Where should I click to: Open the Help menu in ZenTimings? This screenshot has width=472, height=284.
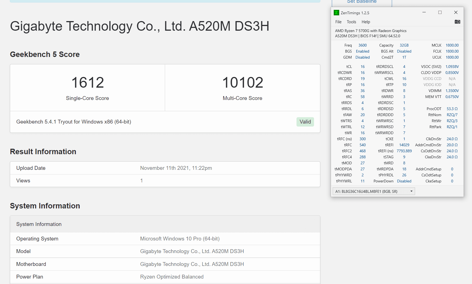click(366, 22)
